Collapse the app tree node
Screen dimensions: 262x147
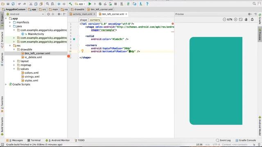pyautogui.click(x=6, y=18)
